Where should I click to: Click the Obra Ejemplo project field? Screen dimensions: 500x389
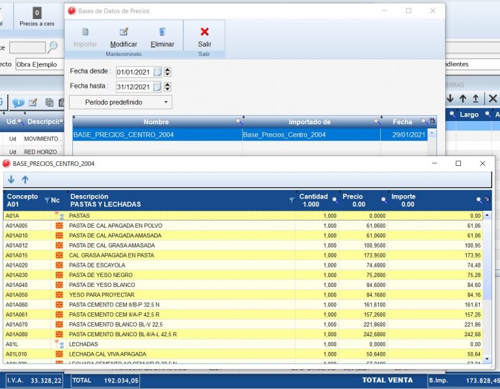coord(40,64)
